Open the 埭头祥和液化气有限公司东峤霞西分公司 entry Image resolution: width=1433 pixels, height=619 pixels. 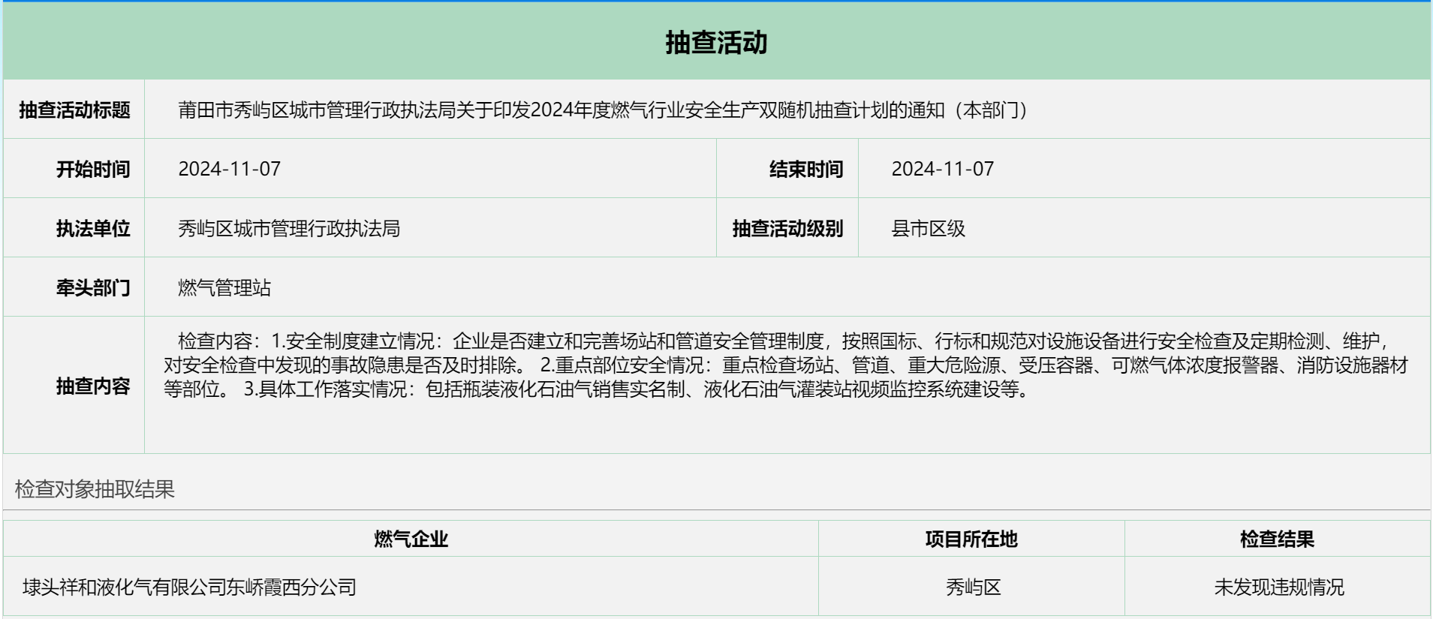[x=190, y=587]
